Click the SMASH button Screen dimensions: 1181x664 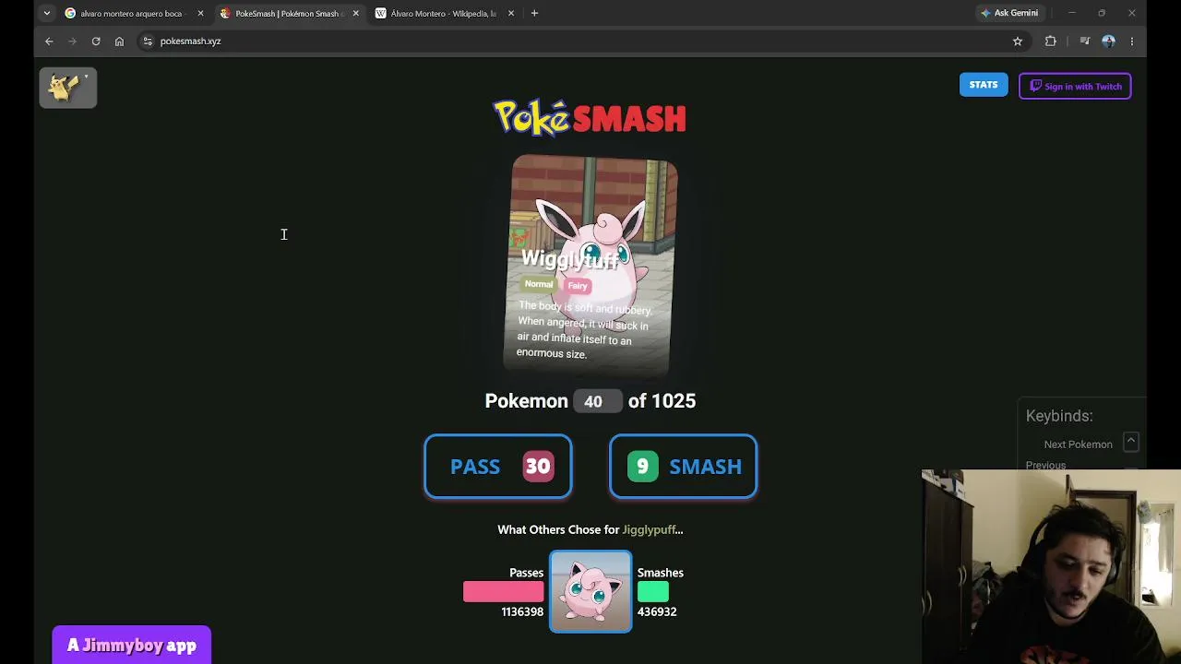683,467
